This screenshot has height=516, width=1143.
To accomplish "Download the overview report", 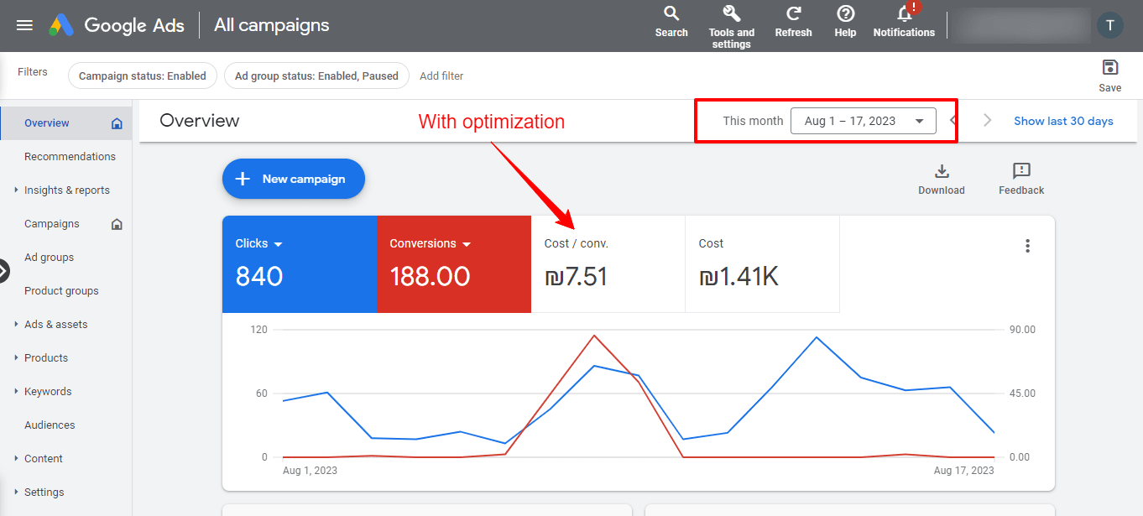I will [x=941, y=172].
